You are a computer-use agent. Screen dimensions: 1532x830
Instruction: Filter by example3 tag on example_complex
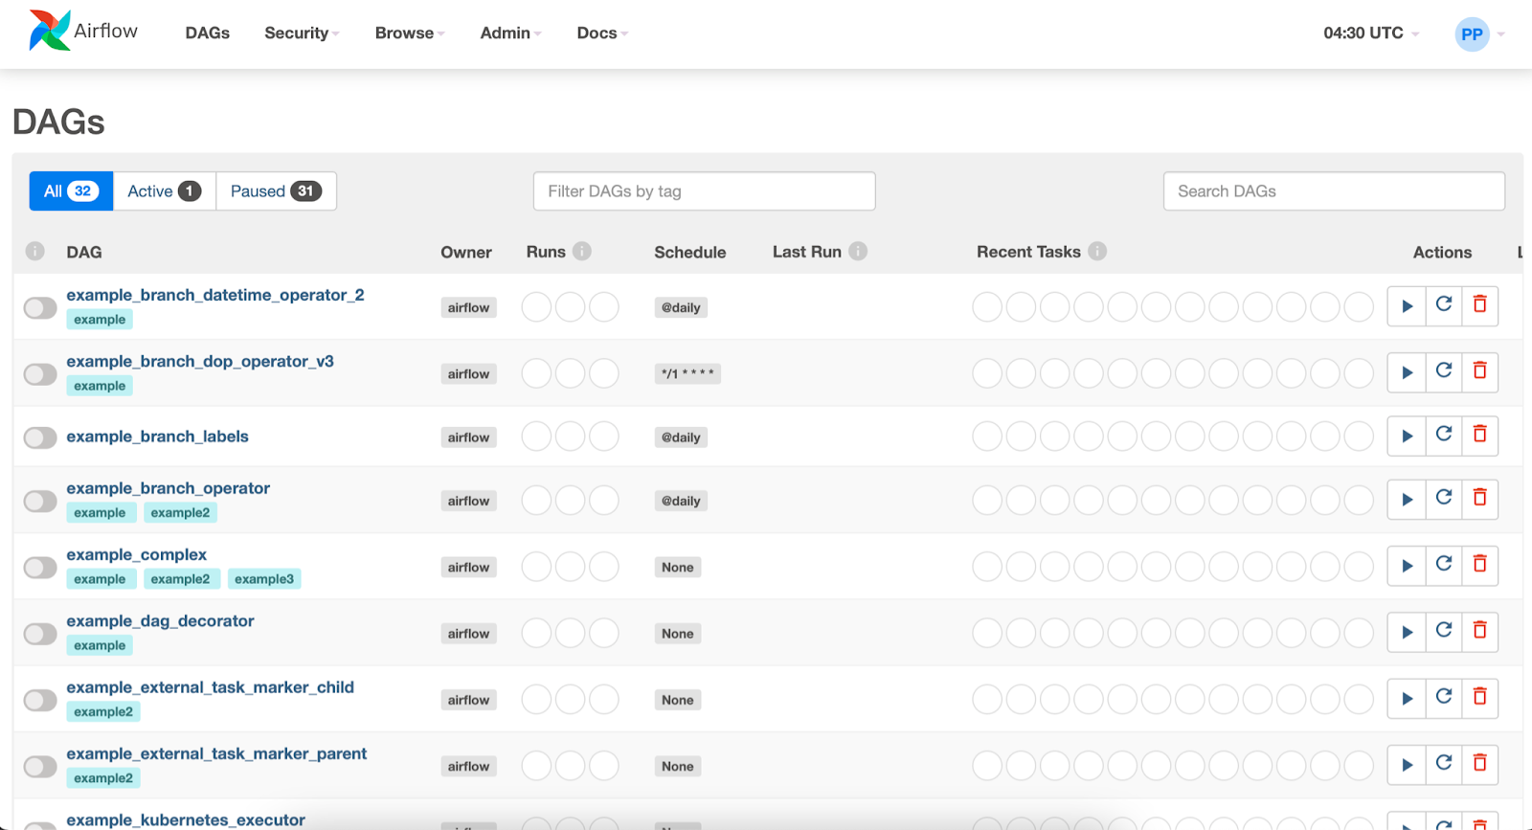[264, 579]
